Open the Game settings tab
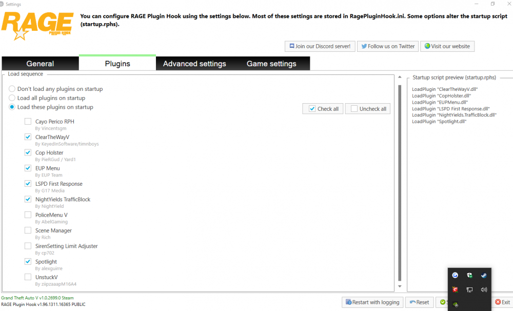513x311 pixels. [x=271, y=64]
